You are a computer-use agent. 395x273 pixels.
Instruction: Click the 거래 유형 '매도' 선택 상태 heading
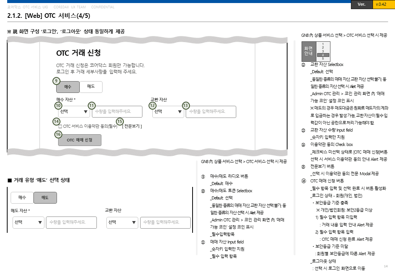(x=38, y=180)
